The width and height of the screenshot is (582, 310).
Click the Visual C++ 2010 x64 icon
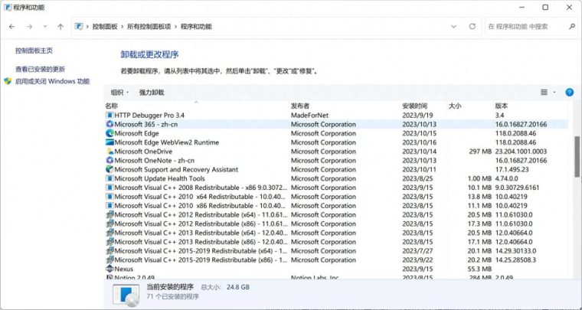tap(110, 197)
